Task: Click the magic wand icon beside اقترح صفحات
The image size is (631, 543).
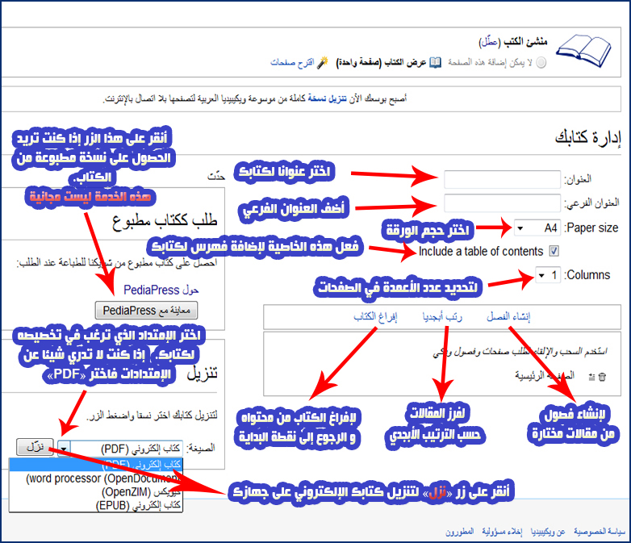Action: tap(322, 62)
